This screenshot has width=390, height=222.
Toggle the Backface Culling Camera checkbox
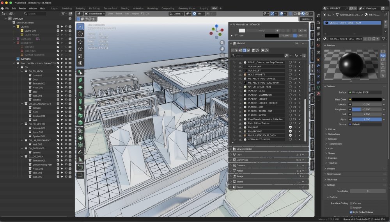coord(351,203)
